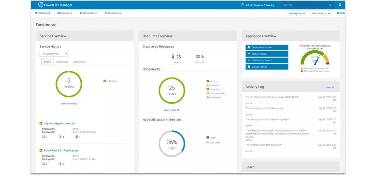The image size is (376, 176).
Task: Click the 0 Unknown link
Action: coord(215,97)
